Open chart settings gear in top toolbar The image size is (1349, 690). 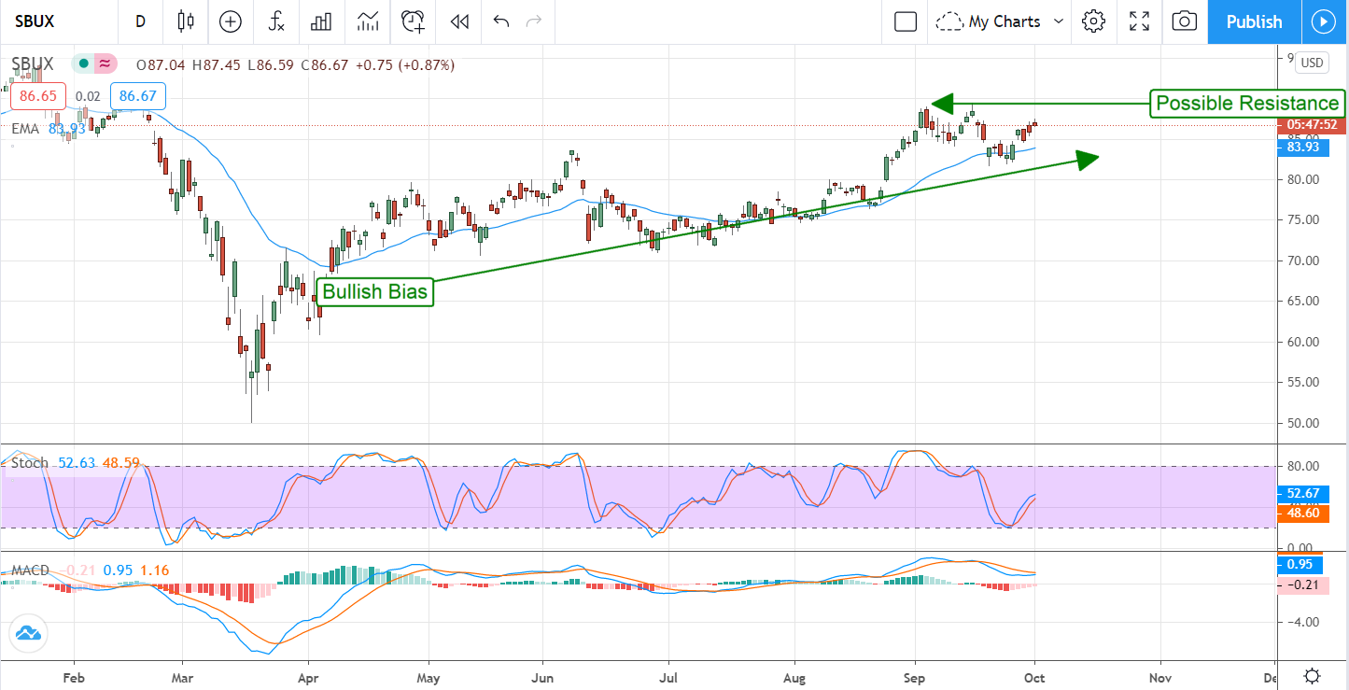click(1094, 21)
